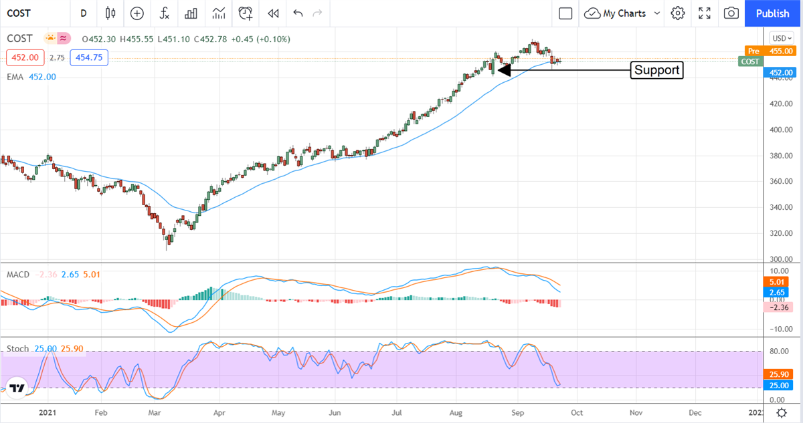Open axis settings via bottom-right gear
The width and height of the screenshot is (803, 423).
781,413
